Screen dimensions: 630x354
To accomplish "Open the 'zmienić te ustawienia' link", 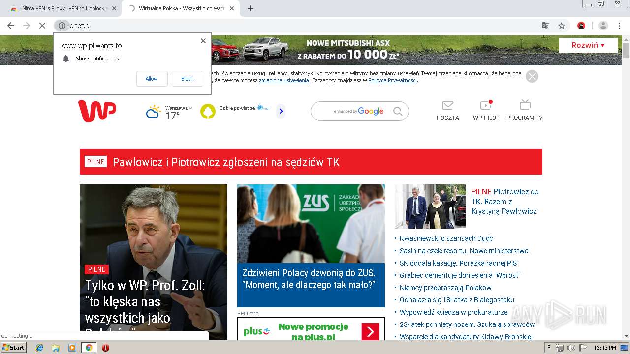I will click(x=284, y=80).
